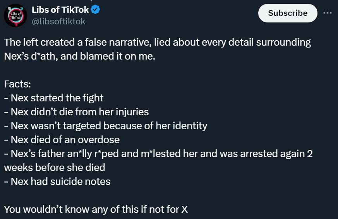Open the Libs of TikTok profile avatar
The width and height of the screenshot is (338, 219).
(15, 15)
